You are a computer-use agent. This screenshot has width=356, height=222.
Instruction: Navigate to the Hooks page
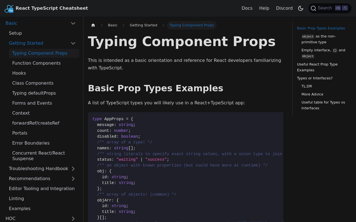pyautogui.click(x=19, y=73)
